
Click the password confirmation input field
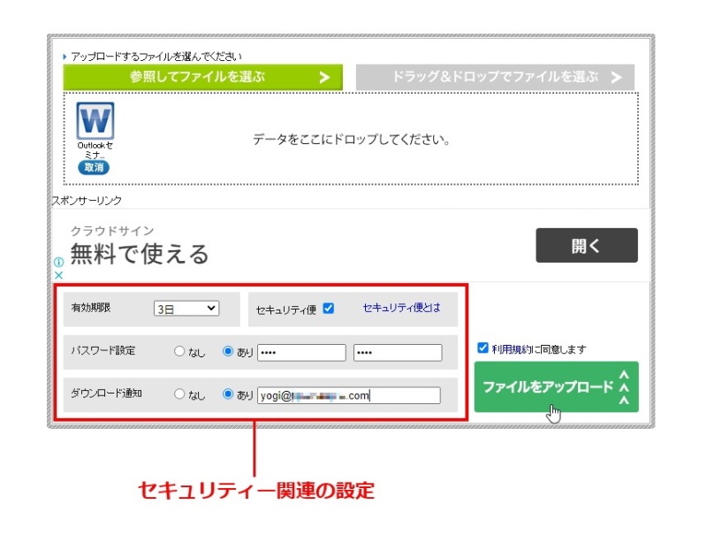tap(398, 352)
